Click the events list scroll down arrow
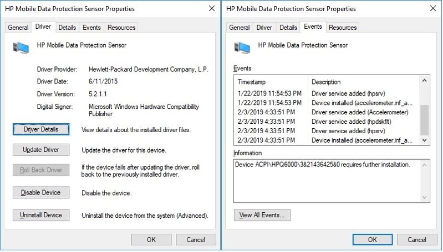443x252 pixels. point(424,140)
